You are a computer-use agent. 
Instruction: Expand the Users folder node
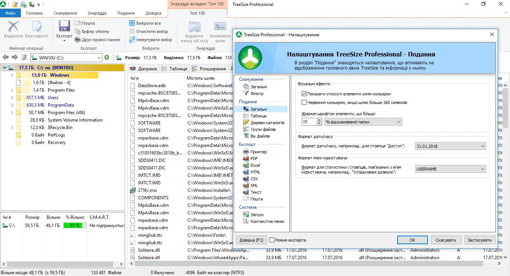tap(12, 98)
